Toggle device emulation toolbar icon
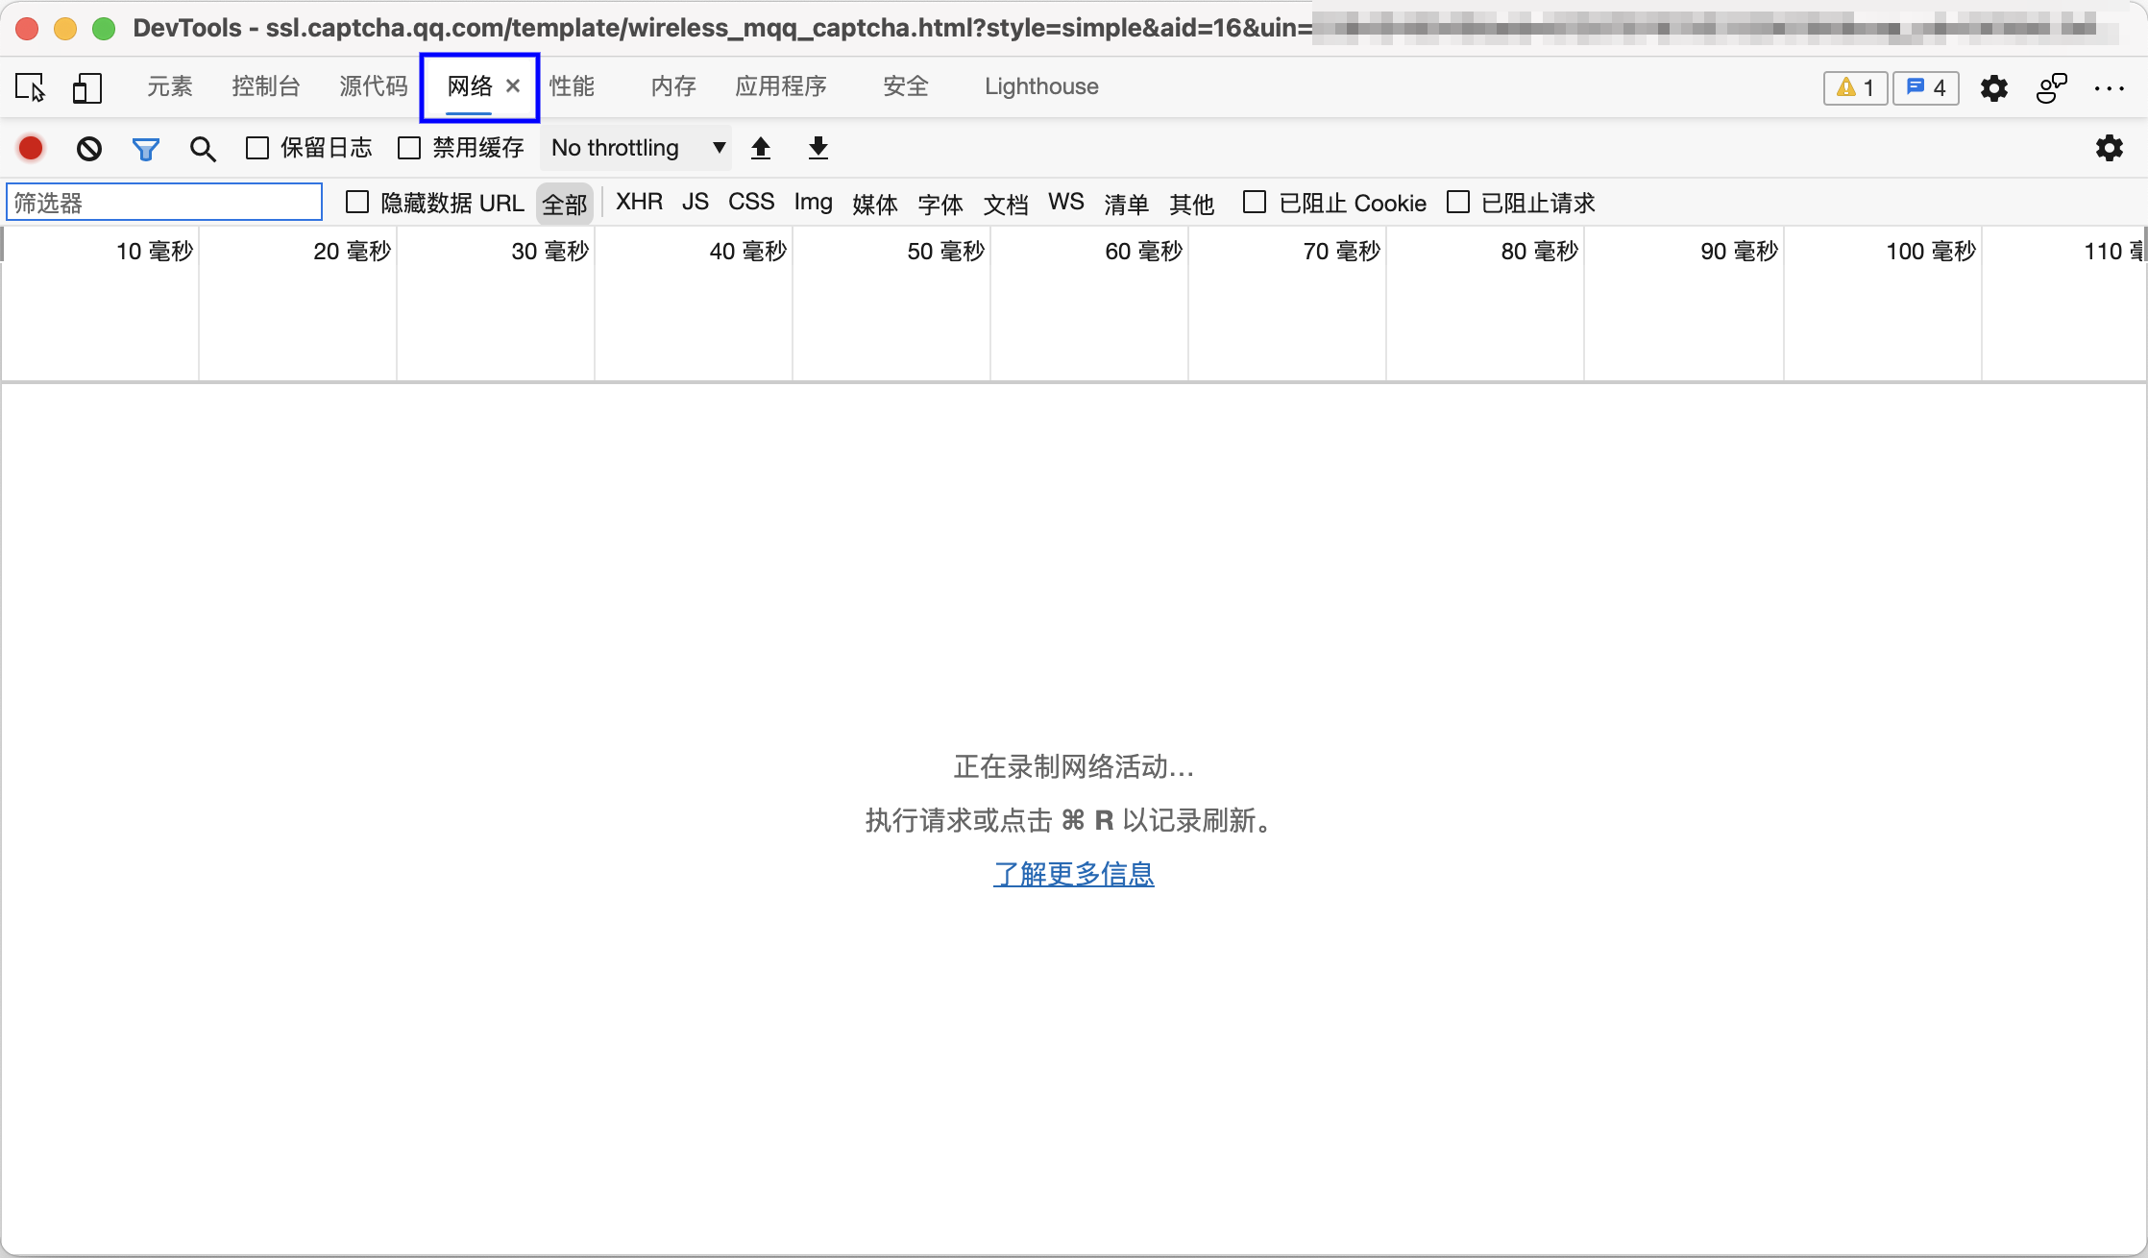Screen dimensions: 2148x1258 (x=86, y=87)
